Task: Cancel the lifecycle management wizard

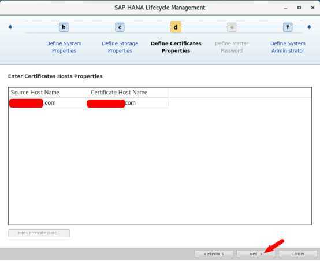Action: [x=298, y=254]
